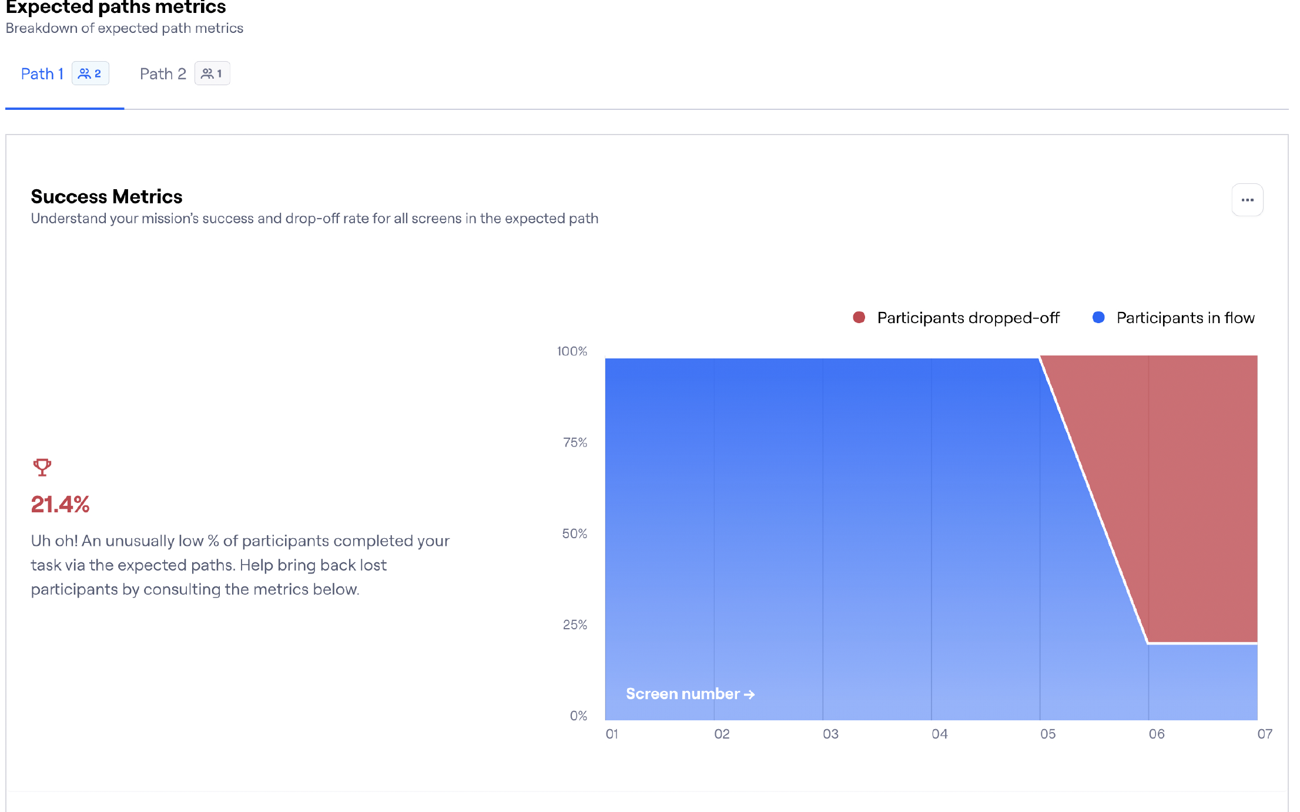Click the 21.4% success rate figure
1300x812 pixels.
click(x=60, y=504)
